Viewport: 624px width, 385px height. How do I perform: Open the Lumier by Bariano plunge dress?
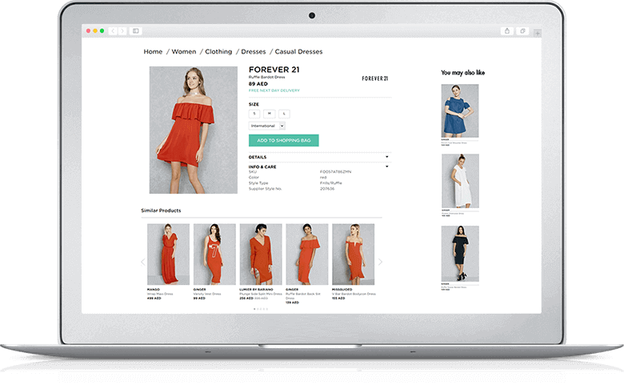click(x=261, y=254)
